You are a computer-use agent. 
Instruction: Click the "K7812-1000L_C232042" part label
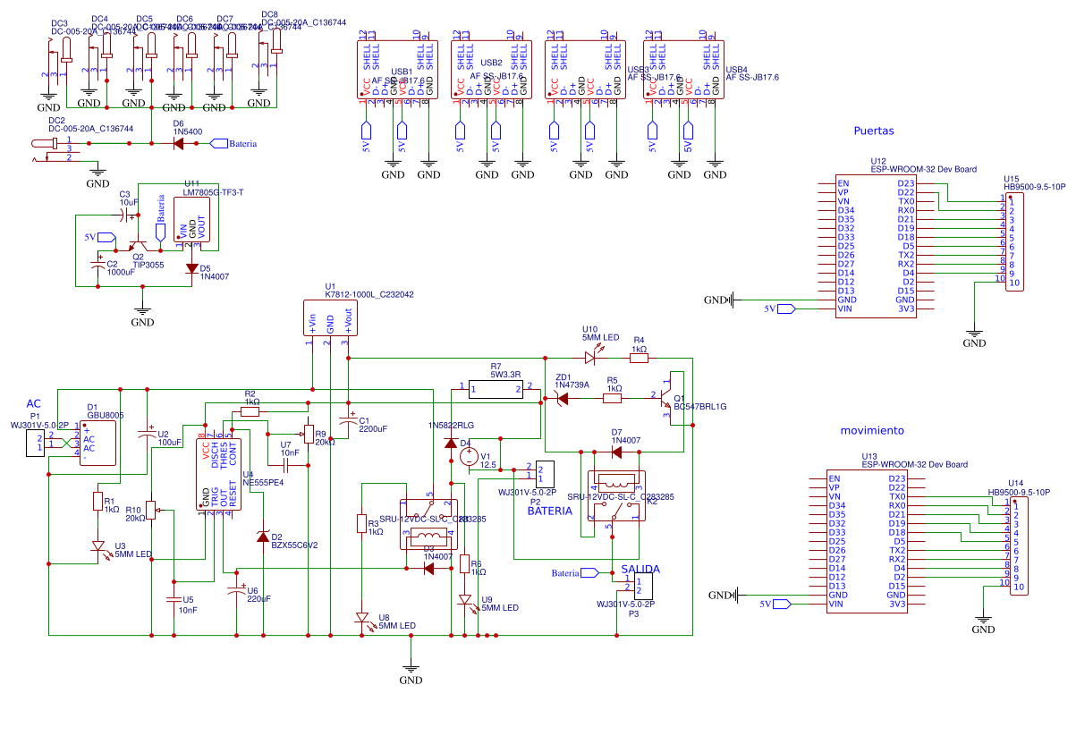coord(369,294)
